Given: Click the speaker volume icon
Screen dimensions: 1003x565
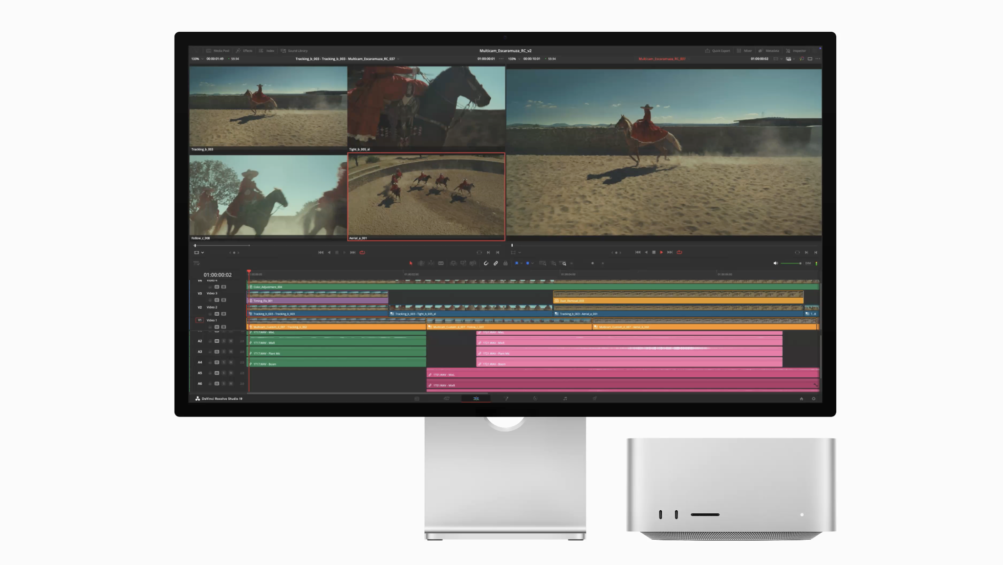Looking at the screenshot, I should [775, 263].
